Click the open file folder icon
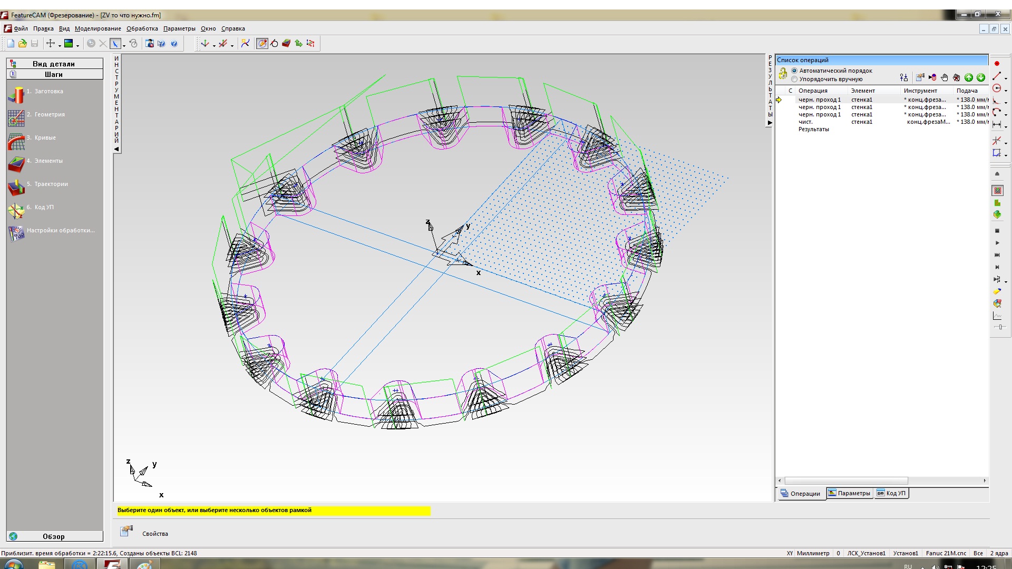The width and height of the screenshot is (1012, 569). point(23,44)
